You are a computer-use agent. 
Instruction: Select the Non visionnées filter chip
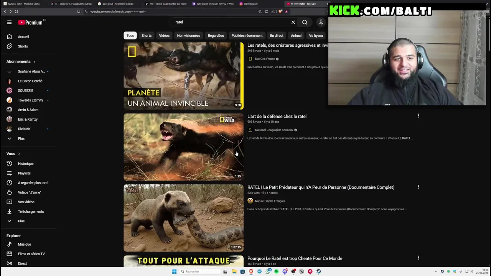189,36
